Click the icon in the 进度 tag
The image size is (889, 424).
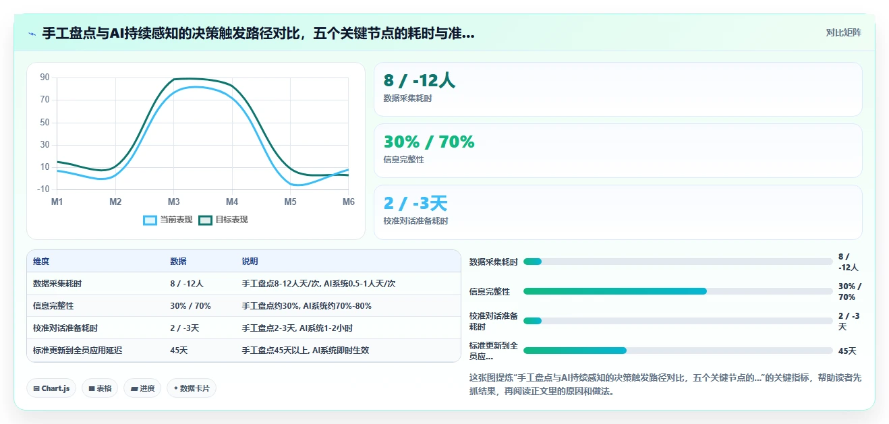(x=134, y=388)
